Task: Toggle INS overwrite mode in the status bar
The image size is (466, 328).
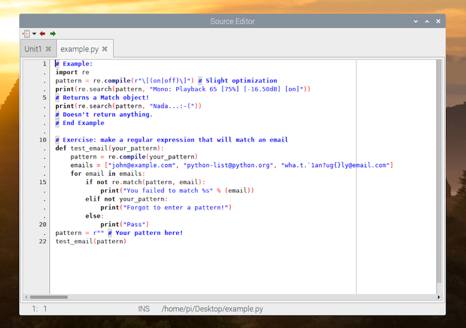Action: (144, 309)
